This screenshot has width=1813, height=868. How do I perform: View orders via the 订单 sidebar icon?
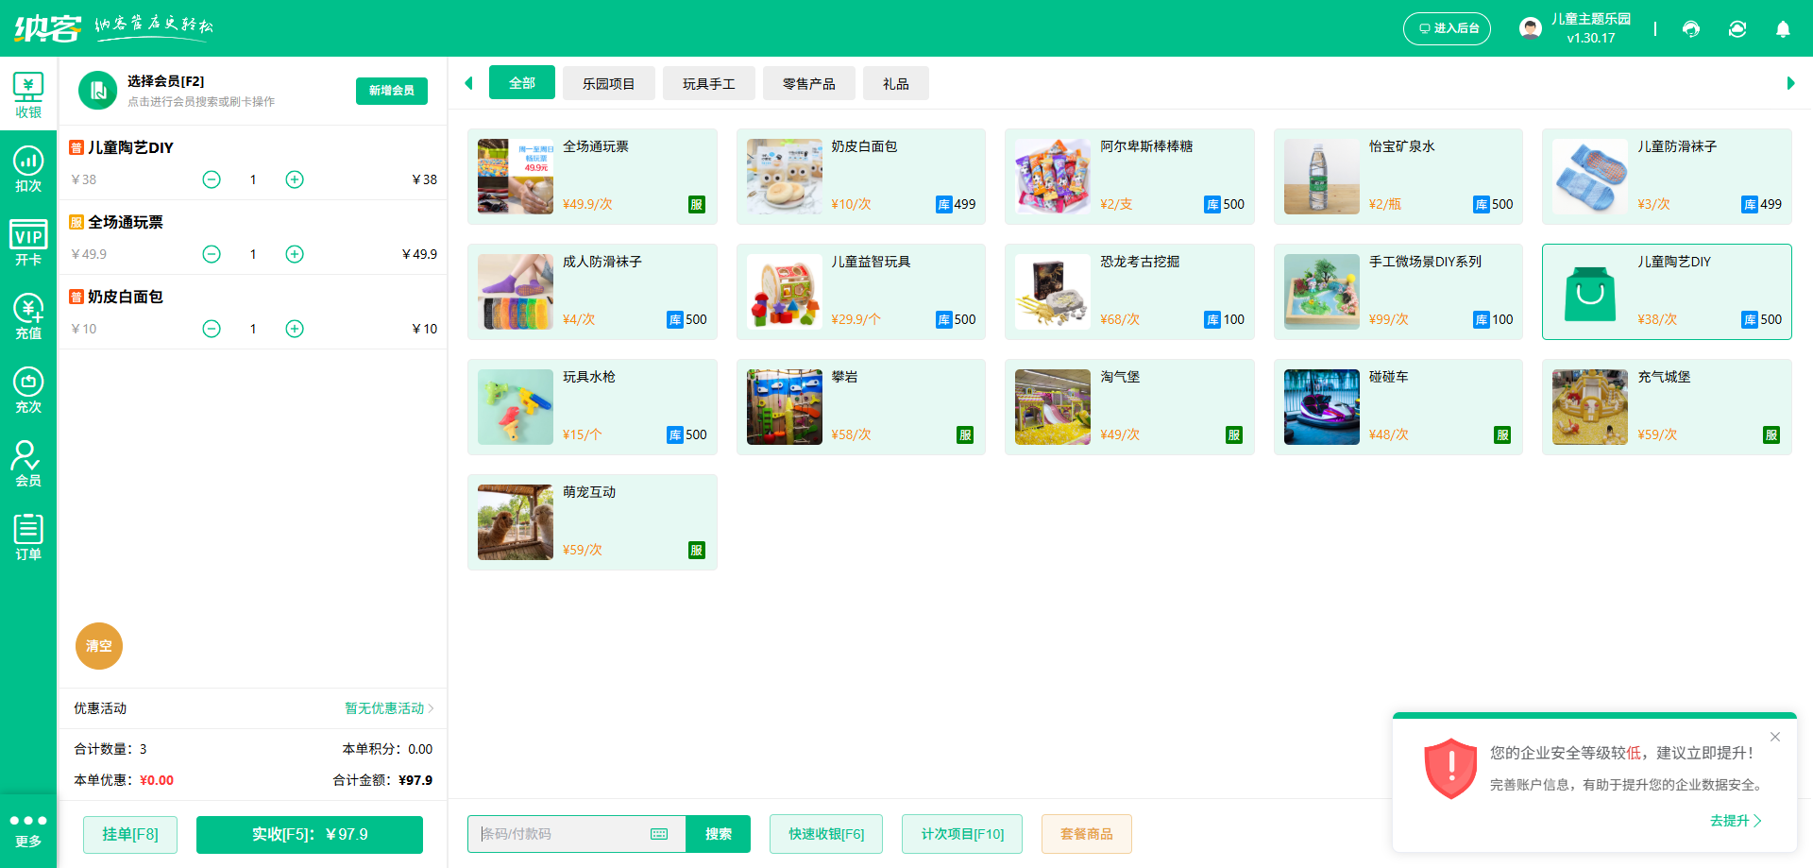pyautogui.click(x=28, y=536)
